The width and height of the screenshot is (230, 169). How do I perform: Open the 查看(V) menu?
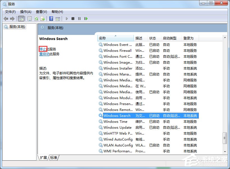click(x=41, y=12)
